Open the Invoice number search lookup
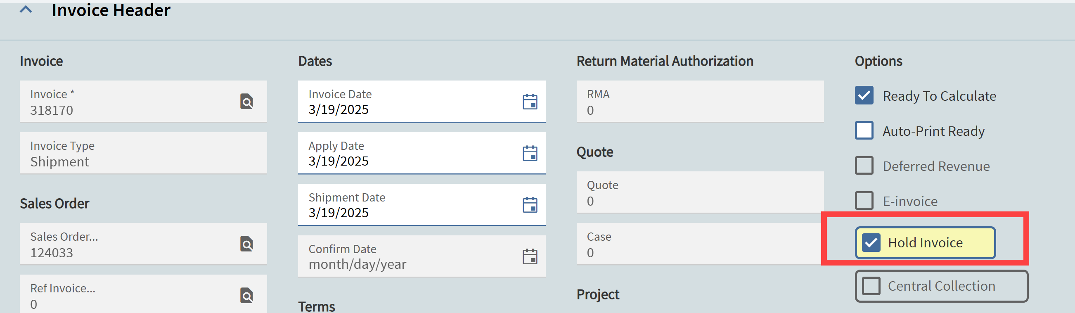The height and width of the screenshot is (313, 1075). (246, 102)
